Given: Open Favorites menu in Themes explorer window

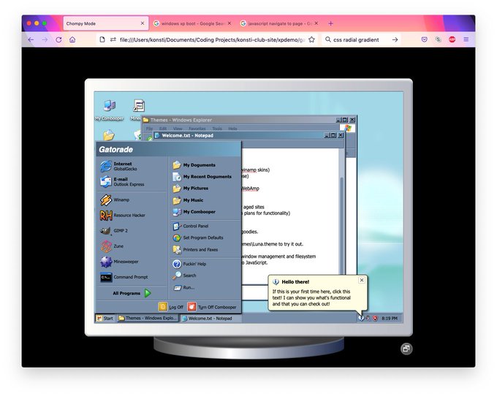Looking at the screenshot, I should 197,129.
